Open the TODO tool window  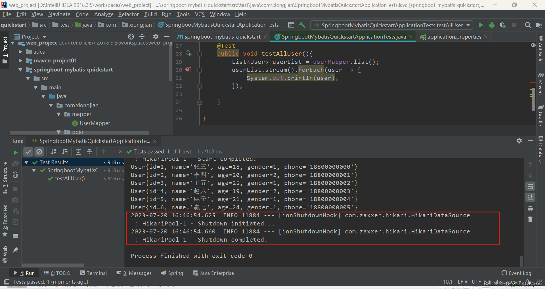click(57, 273)
